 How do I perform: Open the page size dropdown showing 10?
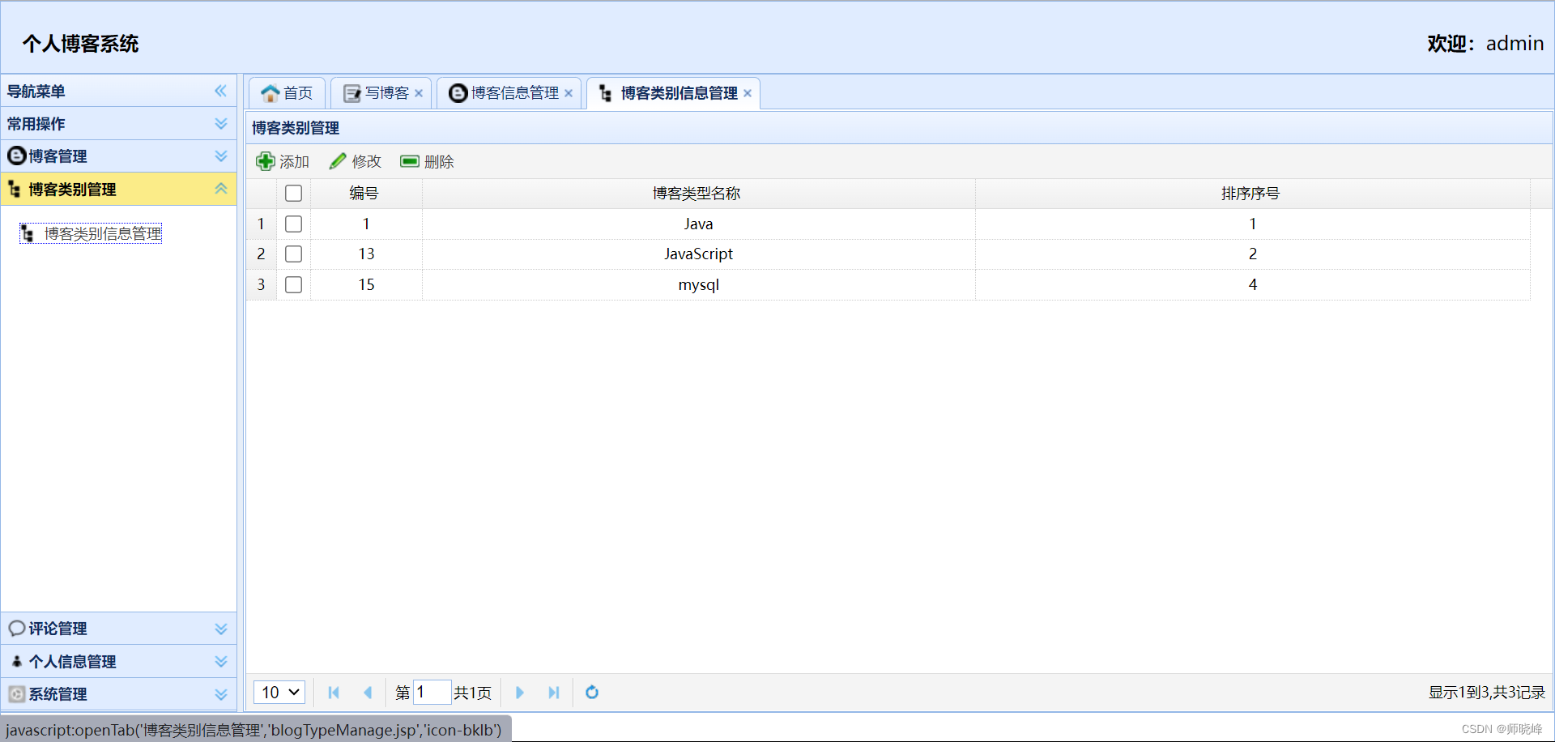click(279, 693)
